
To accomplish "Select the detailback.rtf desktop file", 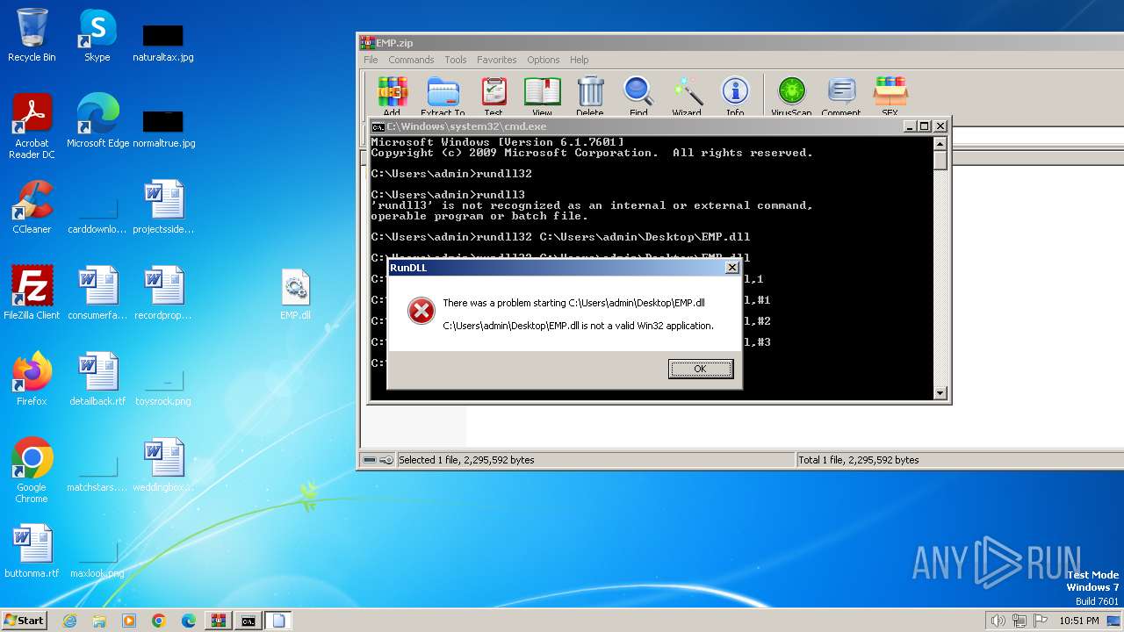I will 97,378.
